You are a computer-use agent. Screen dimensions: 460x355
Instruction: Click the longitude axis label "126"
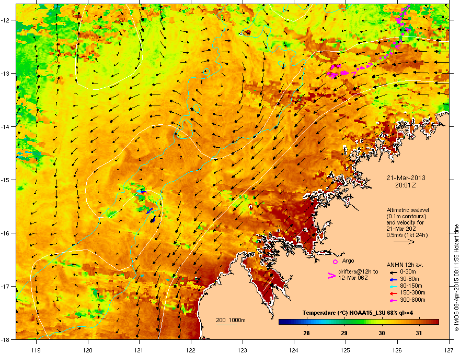coord(397,350)
